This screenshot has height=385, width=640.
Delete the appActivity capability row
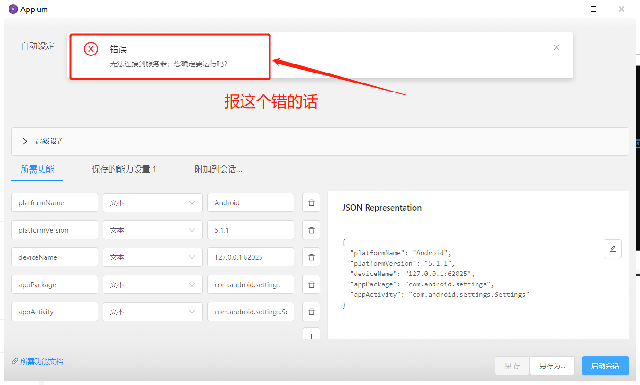(311, 312)
